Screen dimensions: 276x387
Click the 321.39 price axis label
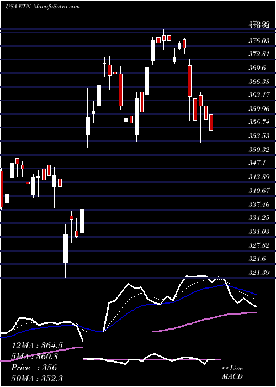[259, 272]
